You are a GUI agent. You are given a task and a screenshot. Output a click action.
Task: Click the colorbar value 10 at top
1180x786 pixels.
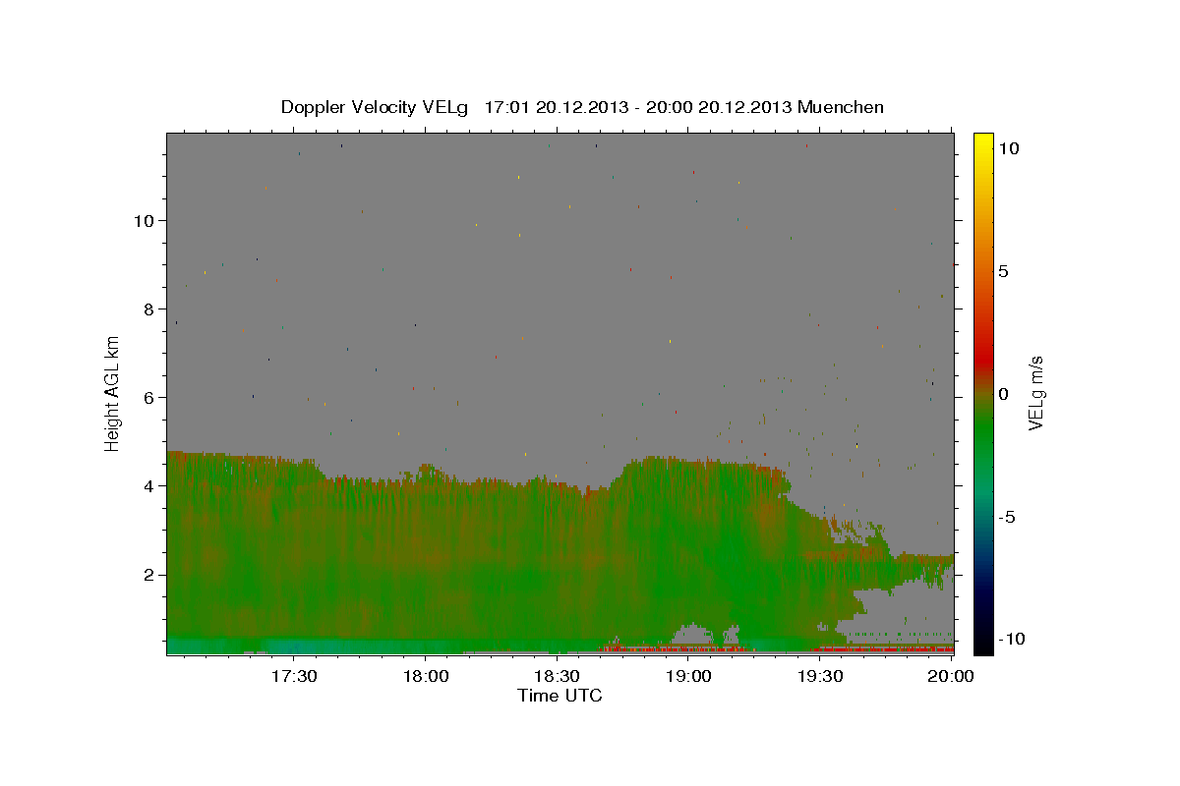[x=1008, y=147]
